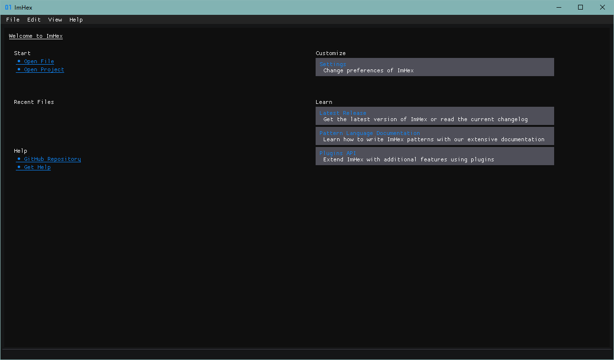Click the Get Help link
Viewport: 614px width, 360px height.
pos(34,167)
